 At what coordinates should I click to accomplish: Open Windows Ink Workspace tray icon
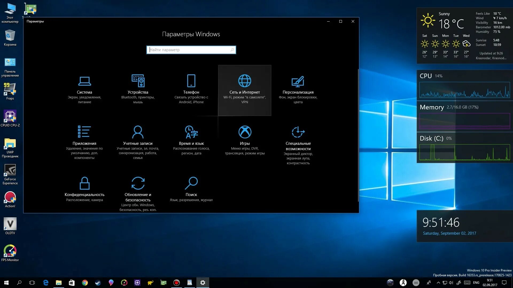pos(459,283)
